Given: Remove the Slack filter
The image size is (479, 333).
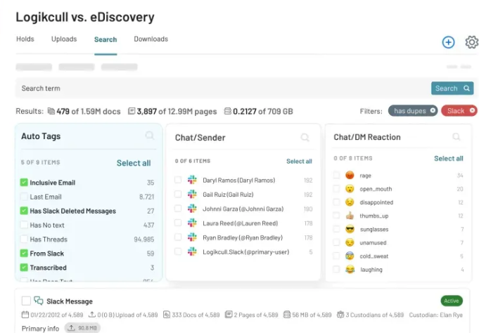Looking at the screenshot, I should (x=472, y=110).
